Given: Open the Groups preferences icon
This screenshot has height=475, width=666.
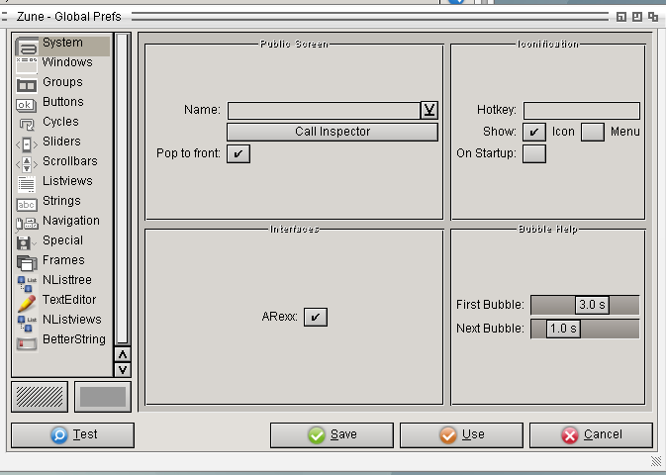Looking at the screenshot, I should coord(27,83).
